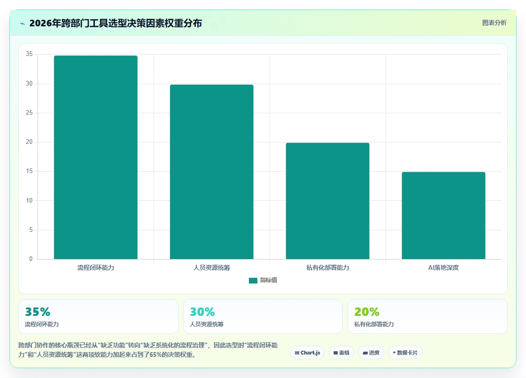Click the blue icon beside the chart title
This screenshot has width=526, height=378.
pyautogui.click(x=23, y=24)
